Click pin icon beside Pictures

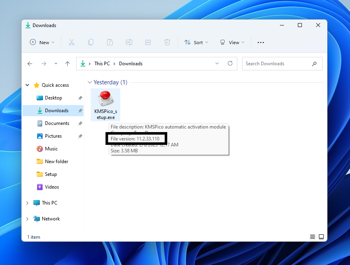click(80, 136)
